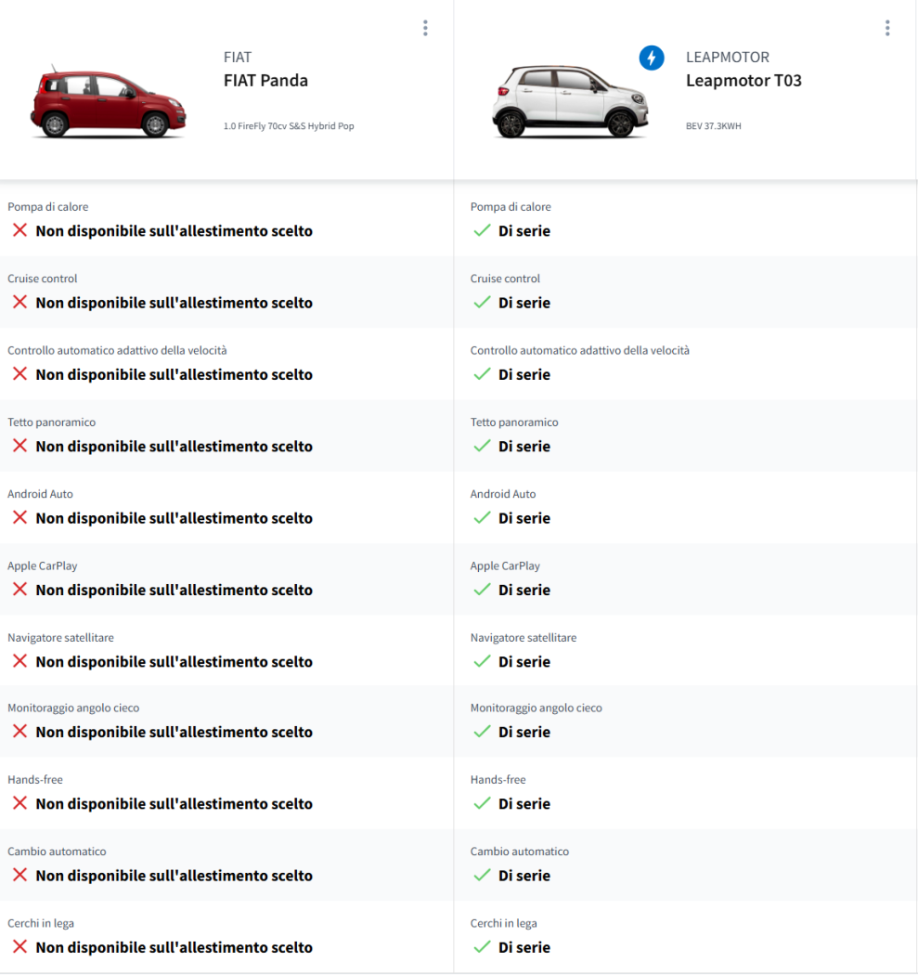The width and height of the screenshot is (918, 975).
Task: Click the blue electric lightning badge icon
Action: tap(652, 58)
